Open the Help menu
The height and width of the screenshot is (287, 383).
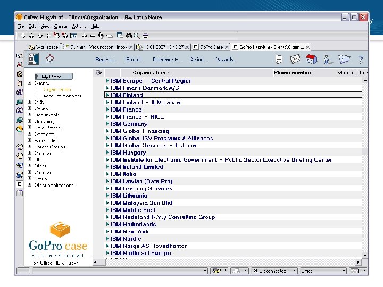pos(95,26)
